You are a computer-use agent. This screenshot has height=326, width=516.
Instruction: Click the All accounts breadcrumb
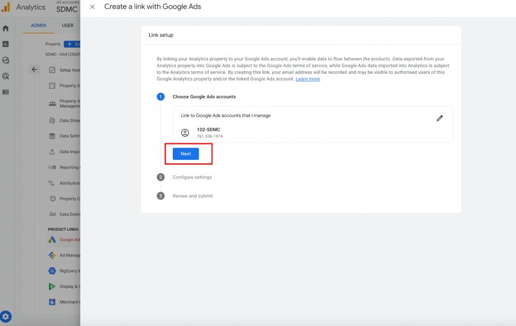click(68, 2)
